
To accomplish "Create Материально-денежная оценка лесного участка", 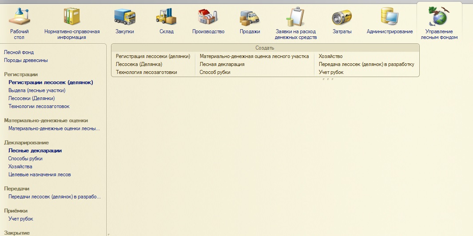I will pyautogui.click(x=254, y=56).
